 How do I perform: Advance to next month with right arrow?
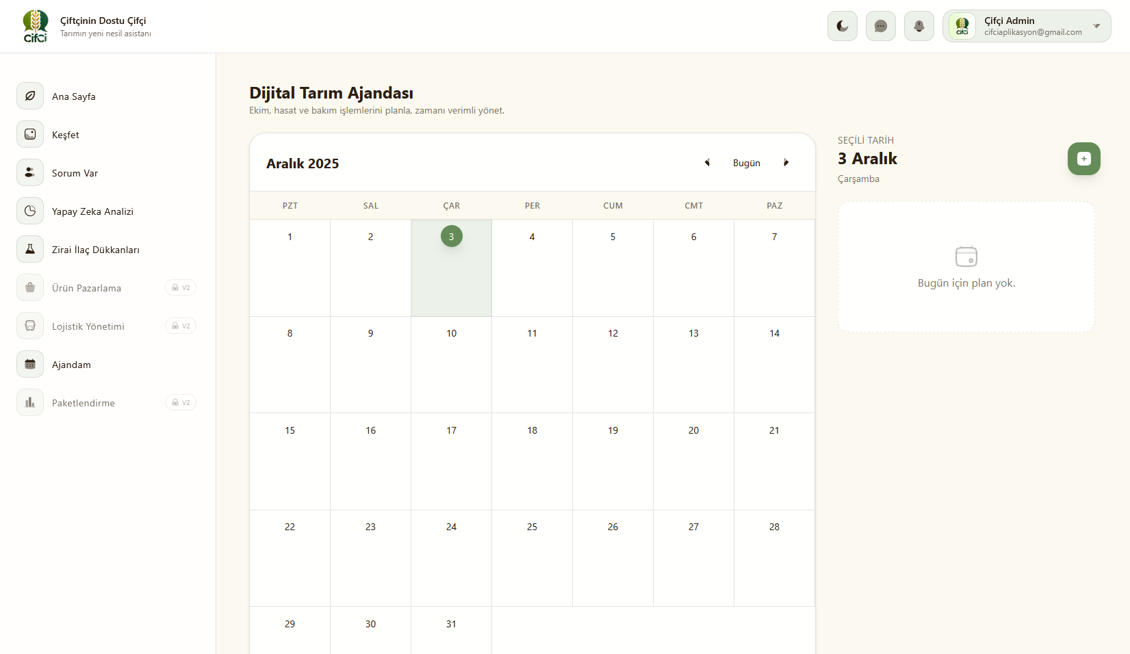click(786, 163)
